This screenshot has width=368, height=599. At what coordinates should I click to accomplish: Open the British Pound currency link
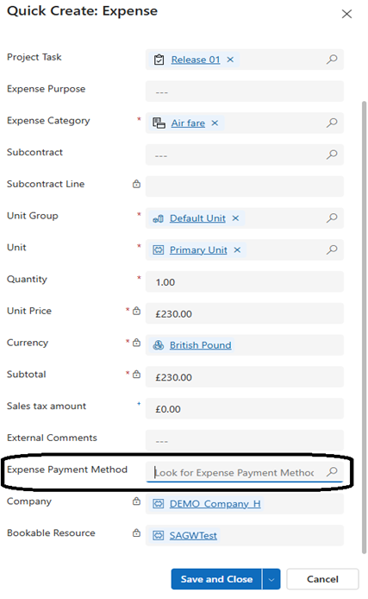[x=200, y=345]
